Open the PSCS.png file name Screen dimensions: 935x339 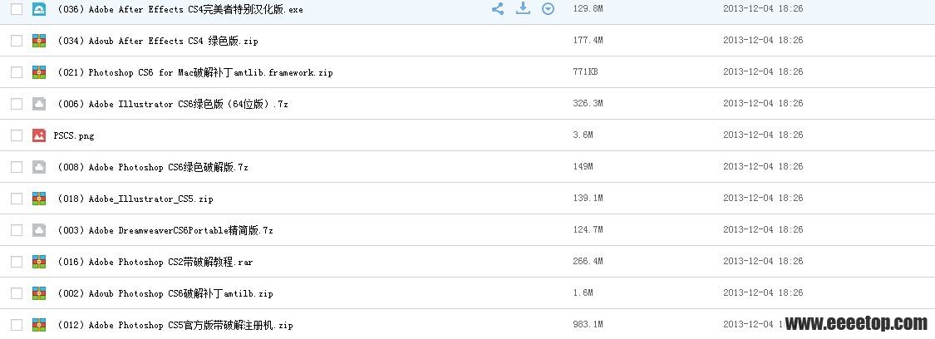coord(74,135)
